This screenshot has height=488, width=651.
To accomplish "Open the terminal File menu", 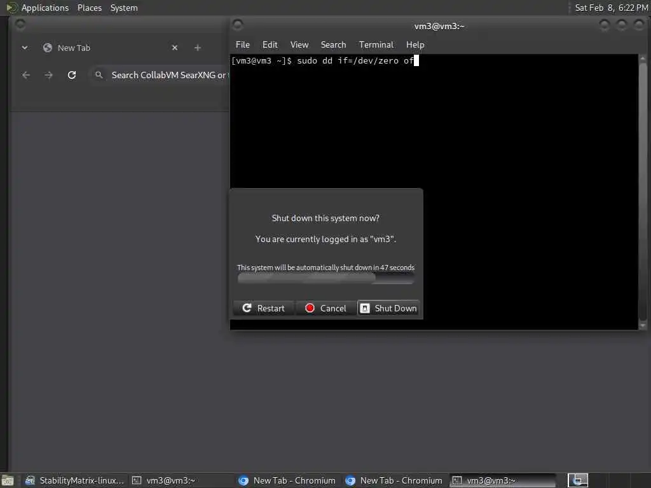I will point(242,45).
